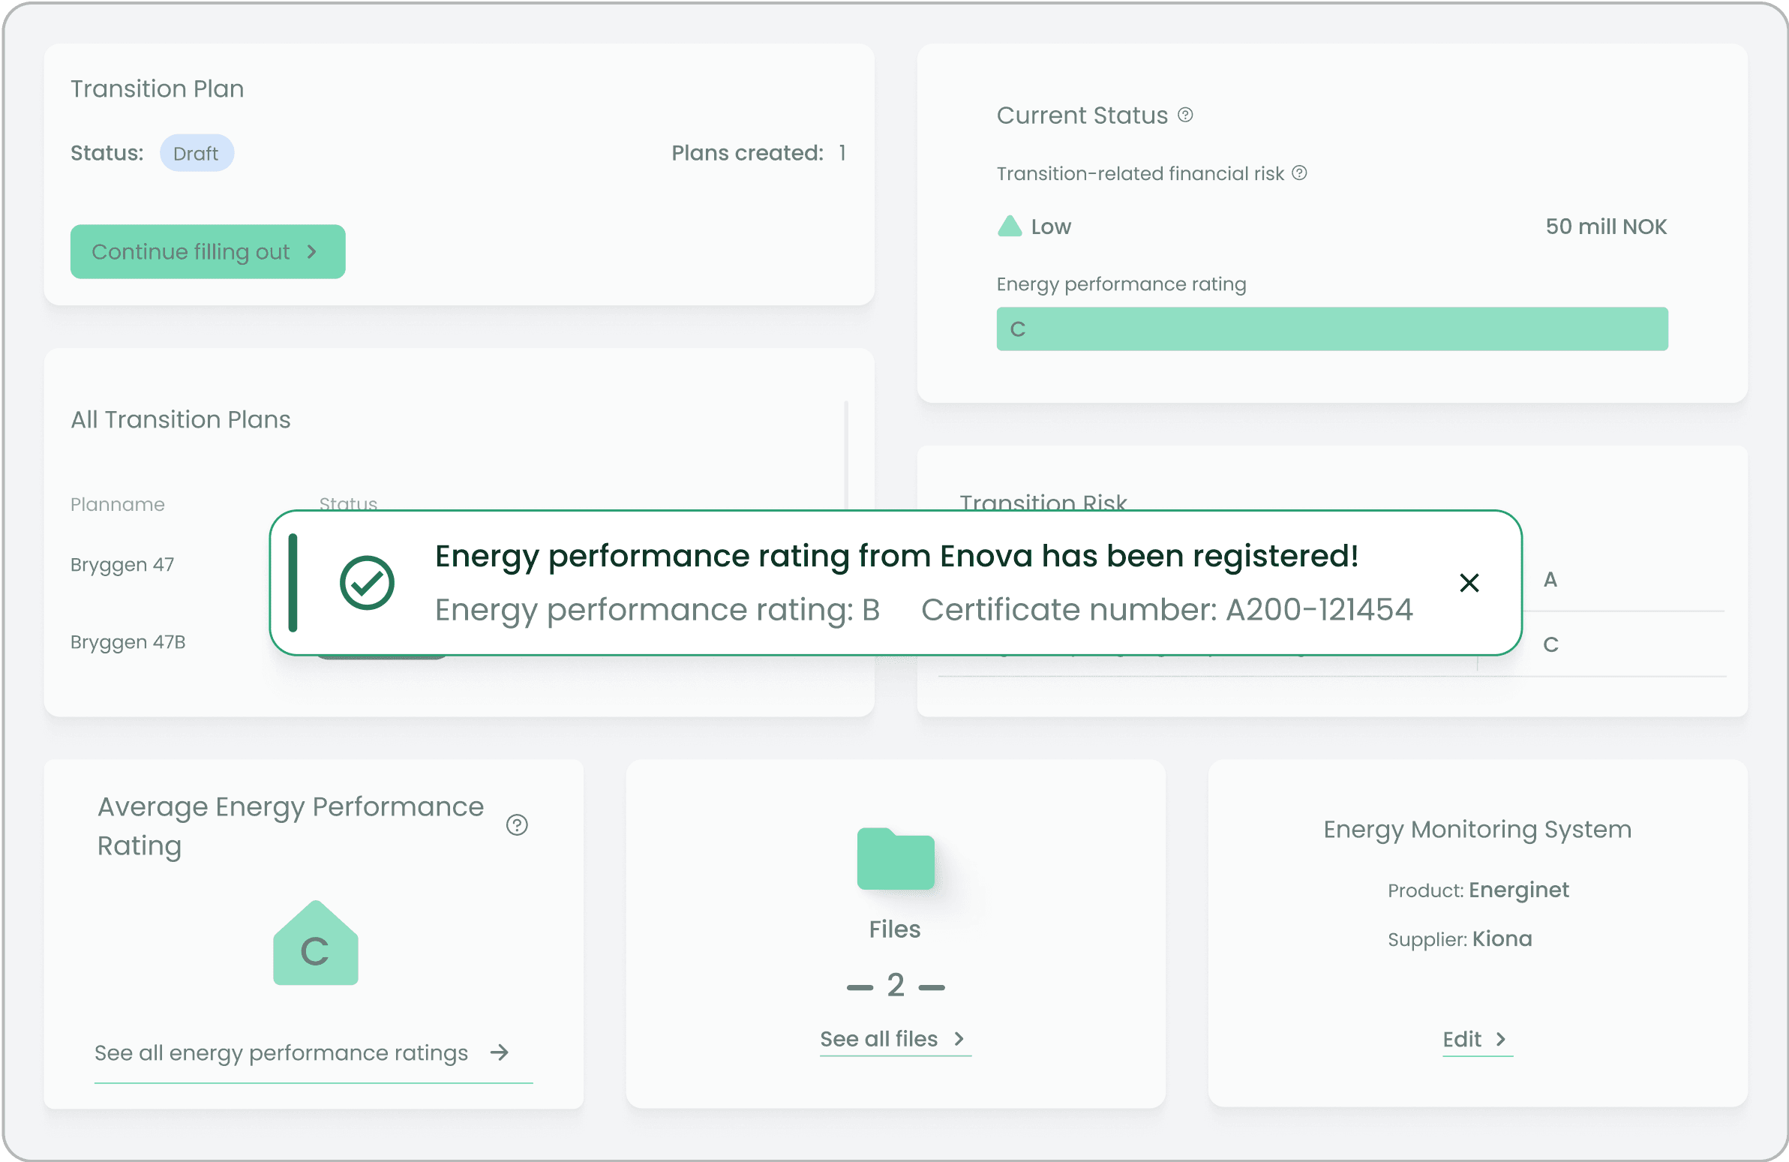Select the Bryggen 47B plan row
Image resolution: width=1789 pixels, height=1162 pixels.
click(x=128, y=642)
